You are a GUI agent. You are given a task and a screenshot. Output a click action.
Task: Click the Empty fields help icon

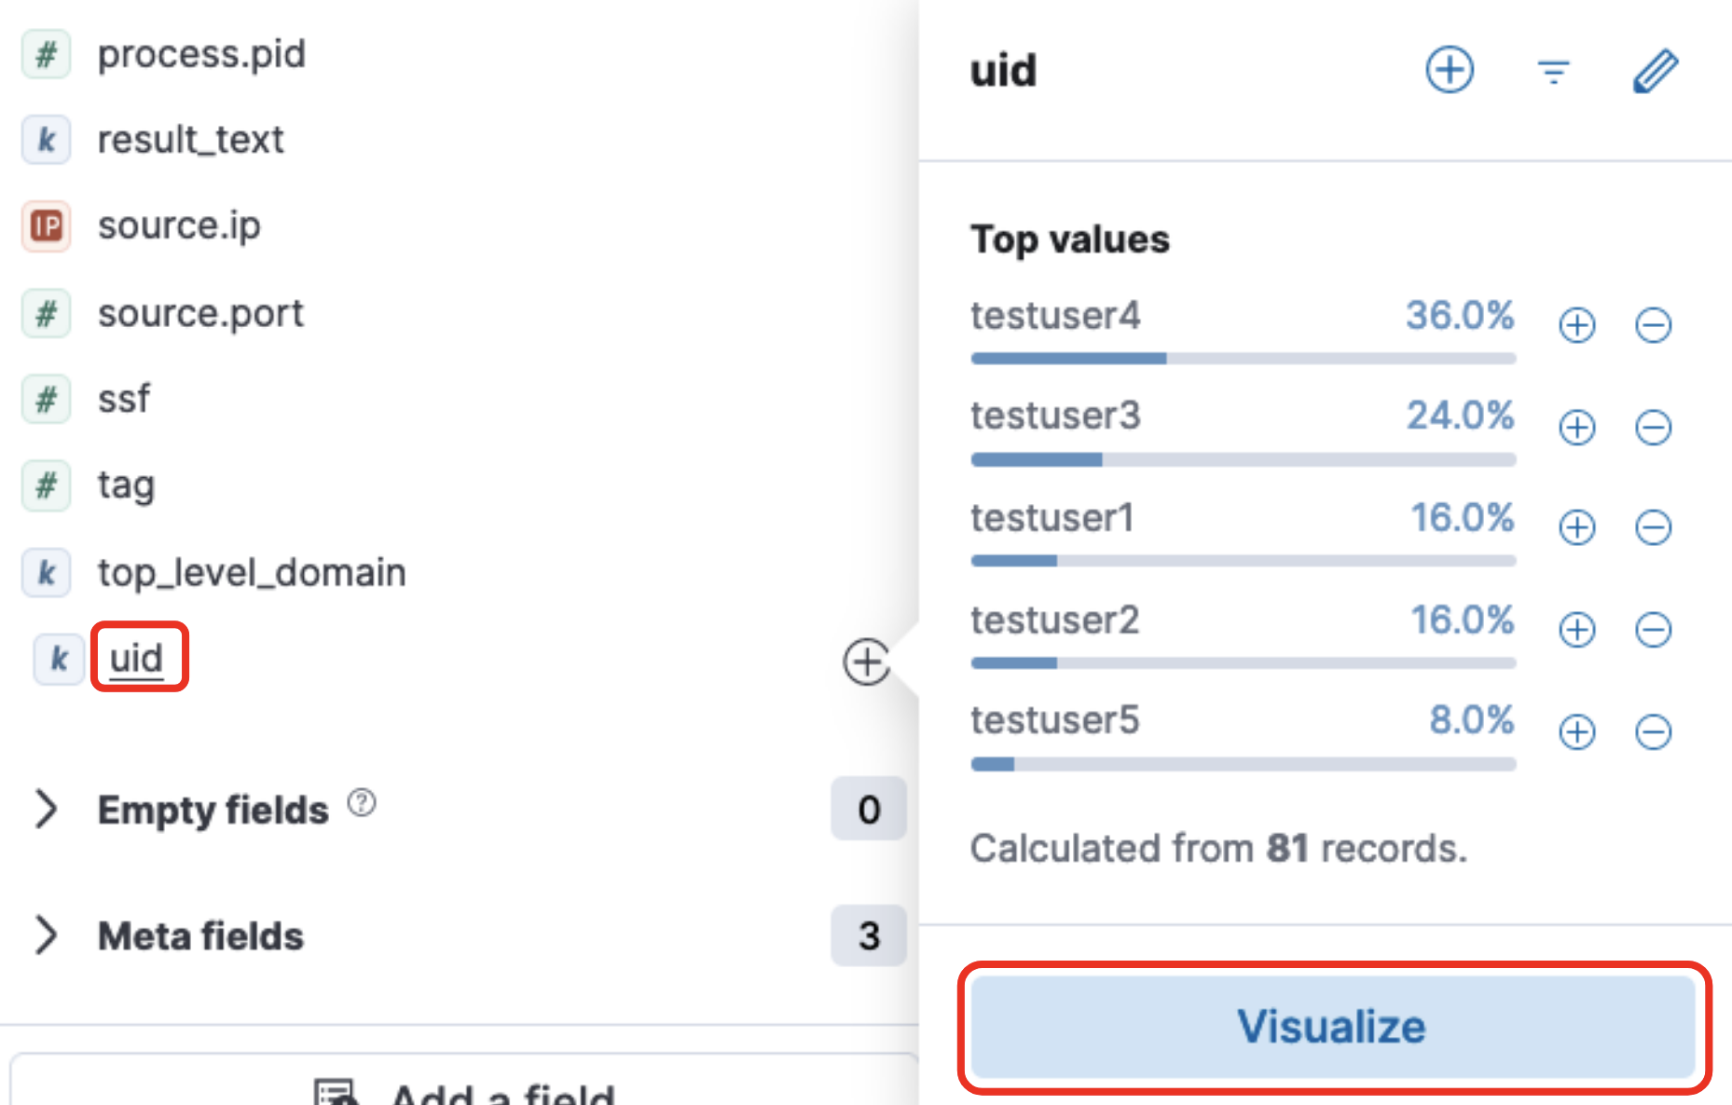tap(362, 802)
